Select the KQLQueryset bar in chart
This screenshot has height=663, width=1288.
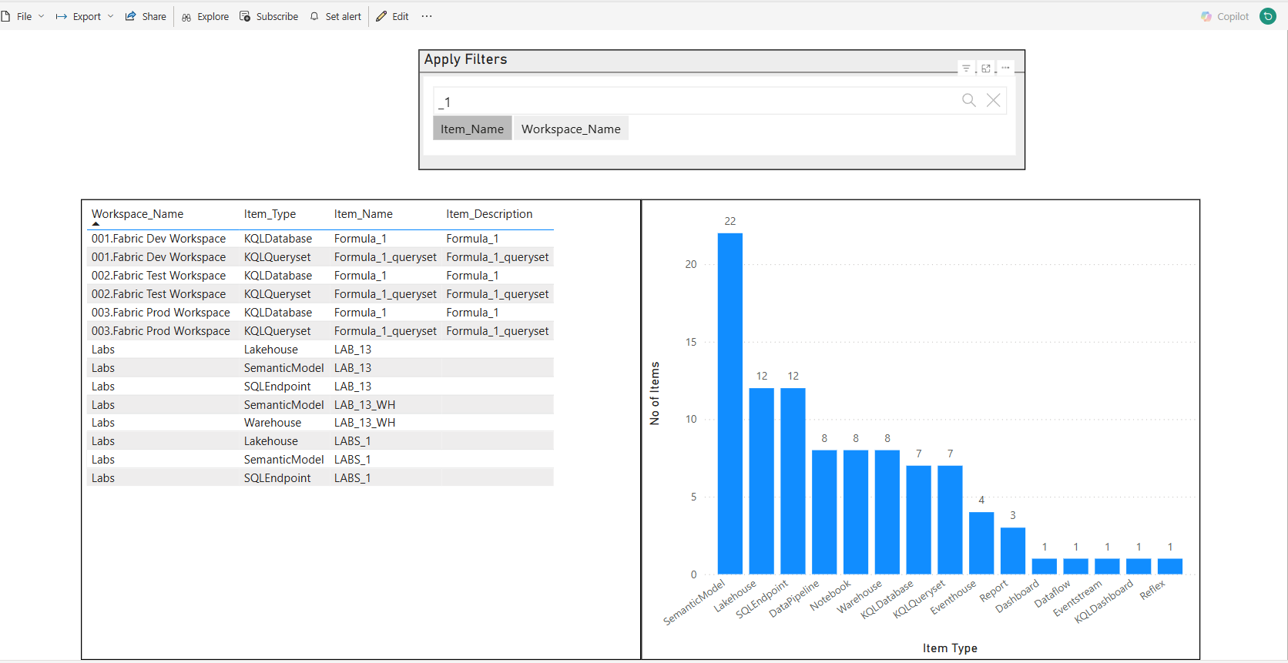pos(951,520)
